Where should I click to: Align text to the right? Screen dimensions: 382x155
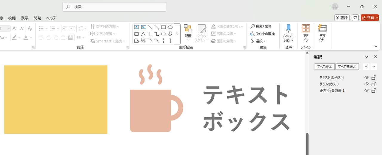click(x=56, y=37)
